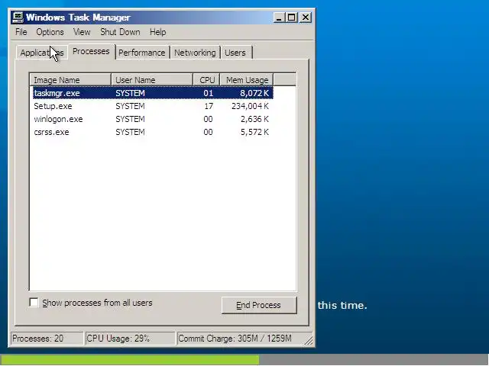
Task: Open the View menu
Action: 82,32
